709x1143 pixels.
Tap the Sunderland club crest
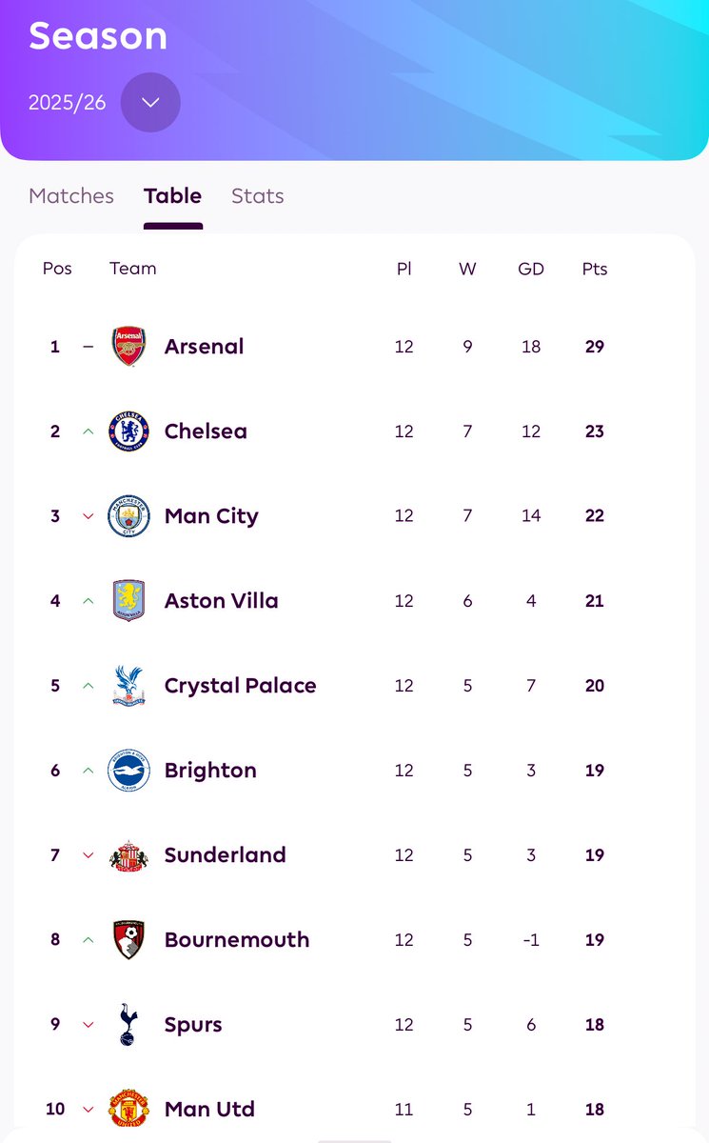pos(128,855)
